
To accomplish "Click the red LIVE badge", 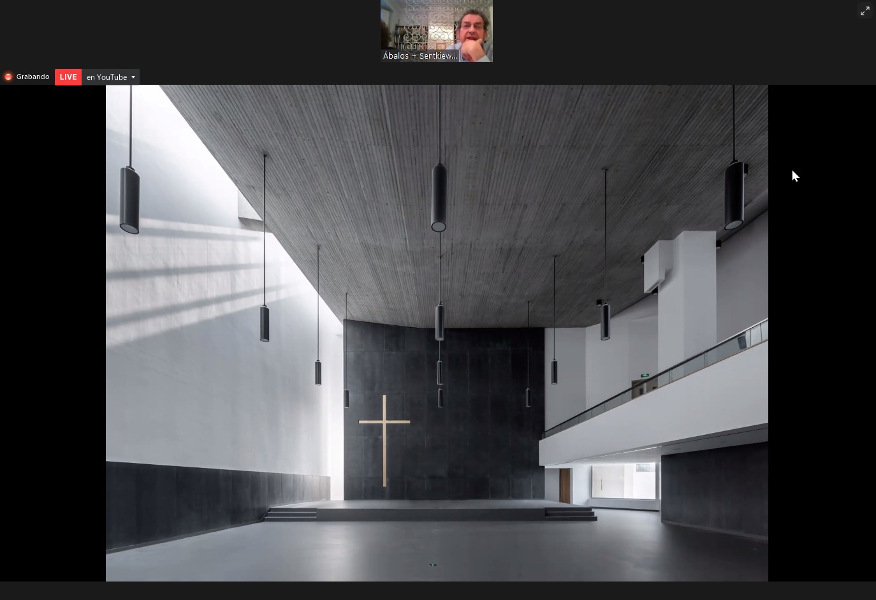I will pos(68,77).
